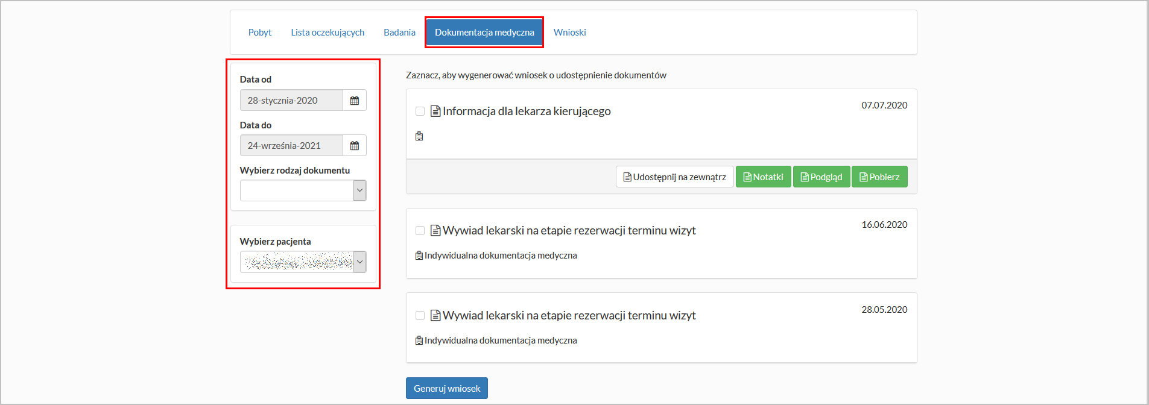Click document icon beside Informacja dla lekarza kierującego
This screenshot has width=1149, height=405.
[x=435, y=111]
